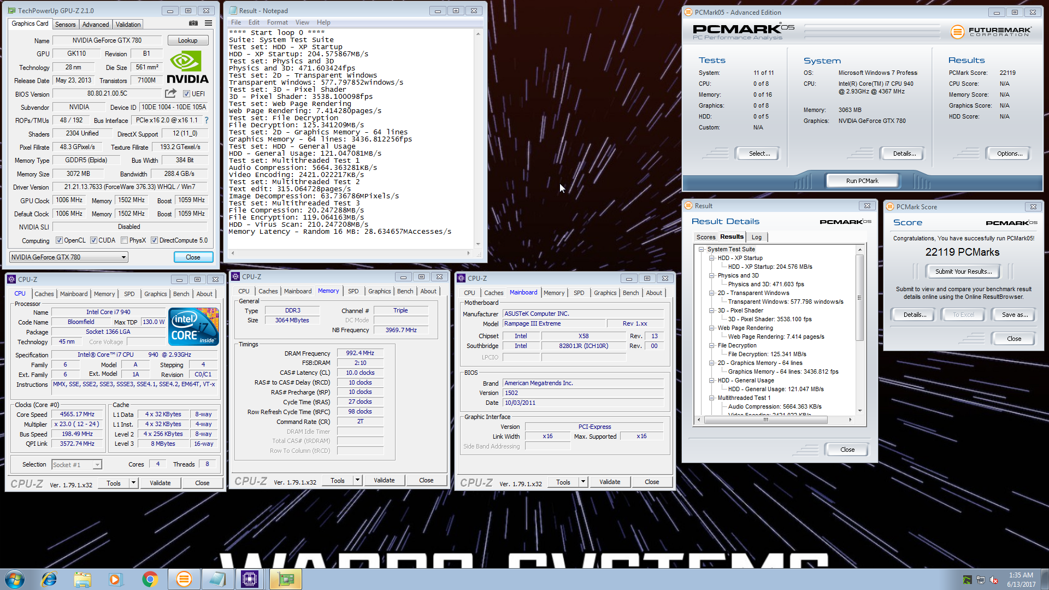
Task: Open the Format menu in Notepad
Action: pos(278,22)
